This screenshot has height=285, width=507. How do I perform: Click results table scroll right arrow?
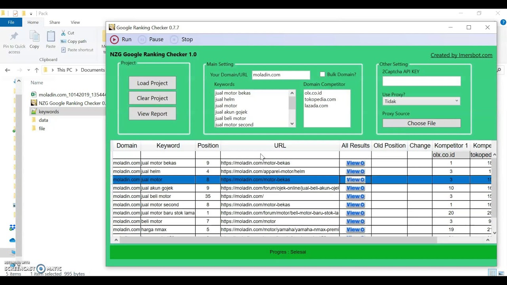488,240
